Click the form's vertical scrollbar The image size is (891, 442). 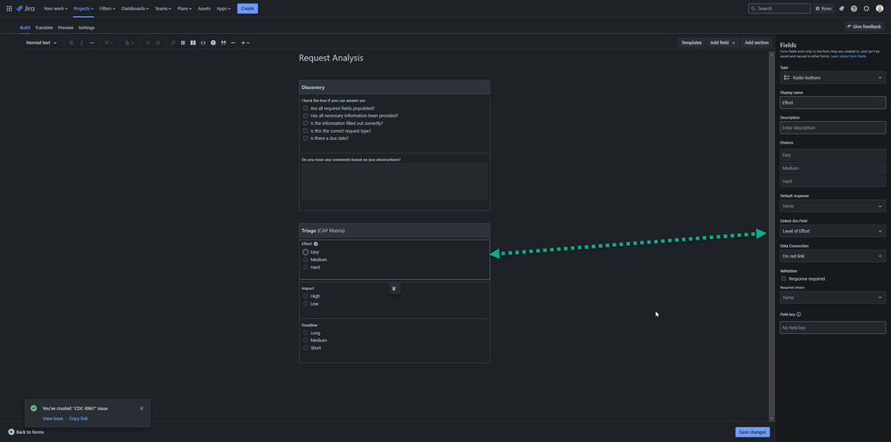click(x=771, y=235)
